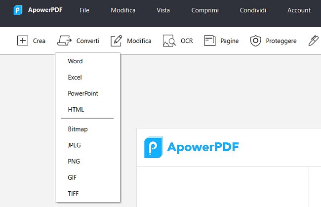Click the large ApowerPDF document logo
Viewport: 321px width, 207px height.
pos(154,147)
